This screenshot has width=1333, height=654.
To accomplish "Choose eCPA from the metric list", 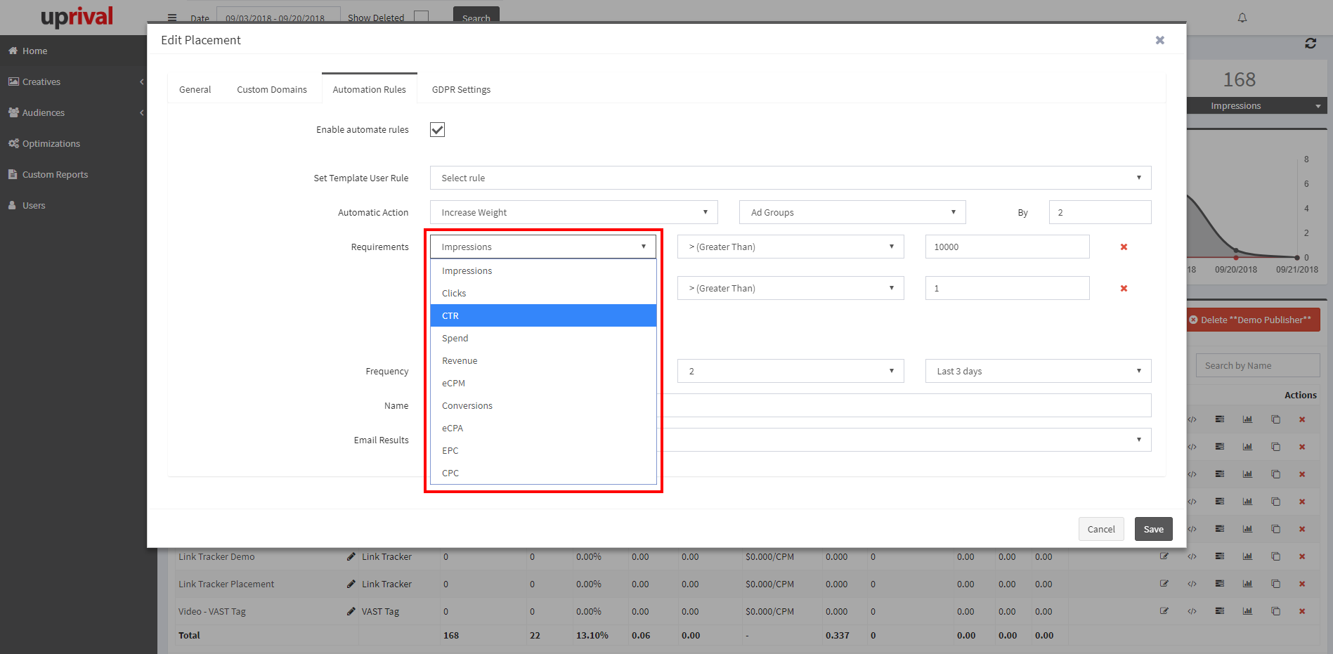I will pos(543,428).
